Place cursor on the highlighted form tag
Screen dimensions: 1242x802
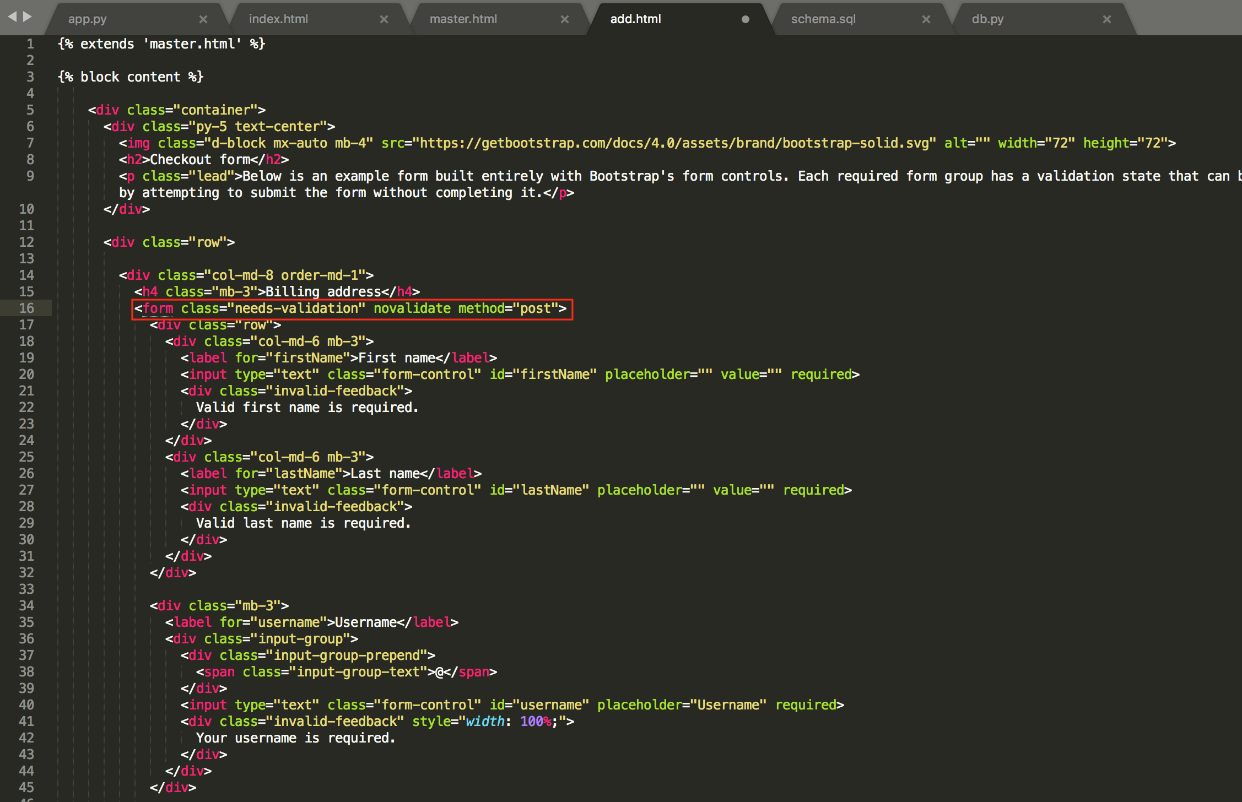(158, 308)
